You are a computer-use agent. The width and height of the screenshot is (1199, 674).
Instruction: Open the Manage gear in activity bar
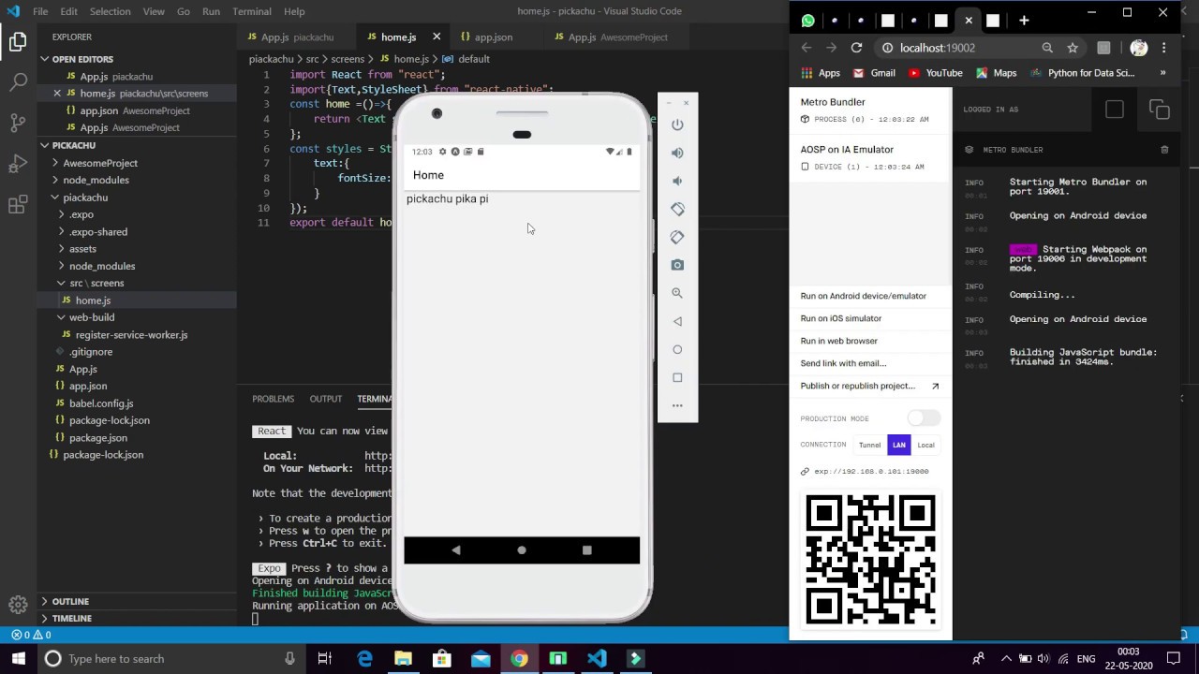coord(18,605)
